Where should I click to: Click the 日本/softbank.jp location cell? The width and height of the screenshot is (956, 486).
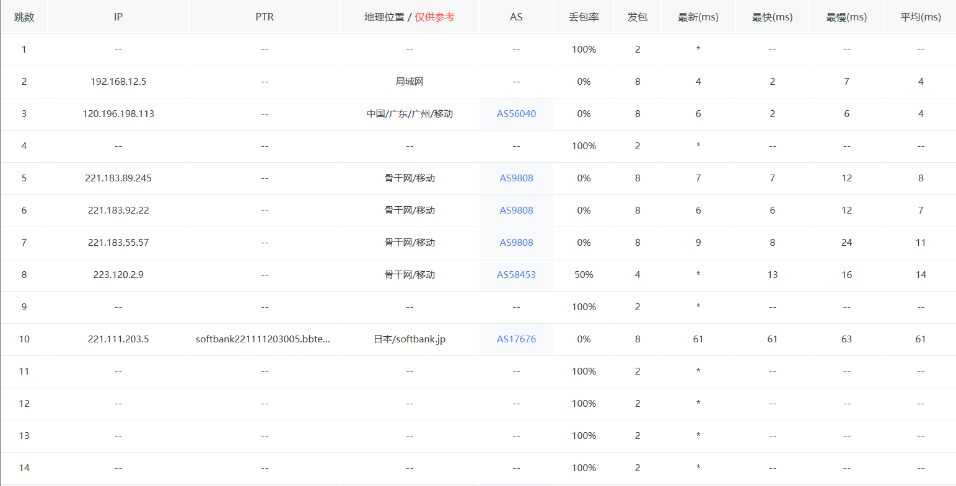410,339
